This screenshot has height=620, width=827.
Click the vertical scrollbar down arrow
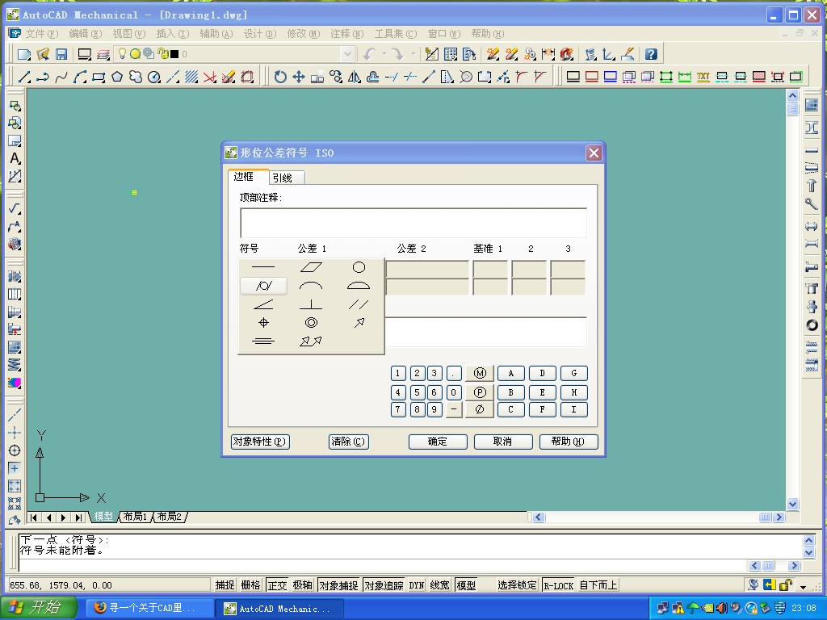792,504
